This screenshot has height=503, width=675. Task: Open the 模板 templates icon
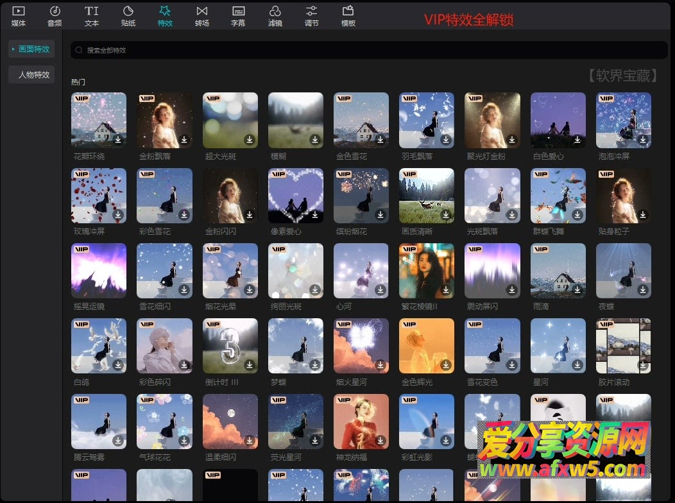click(x=348, y=12)
